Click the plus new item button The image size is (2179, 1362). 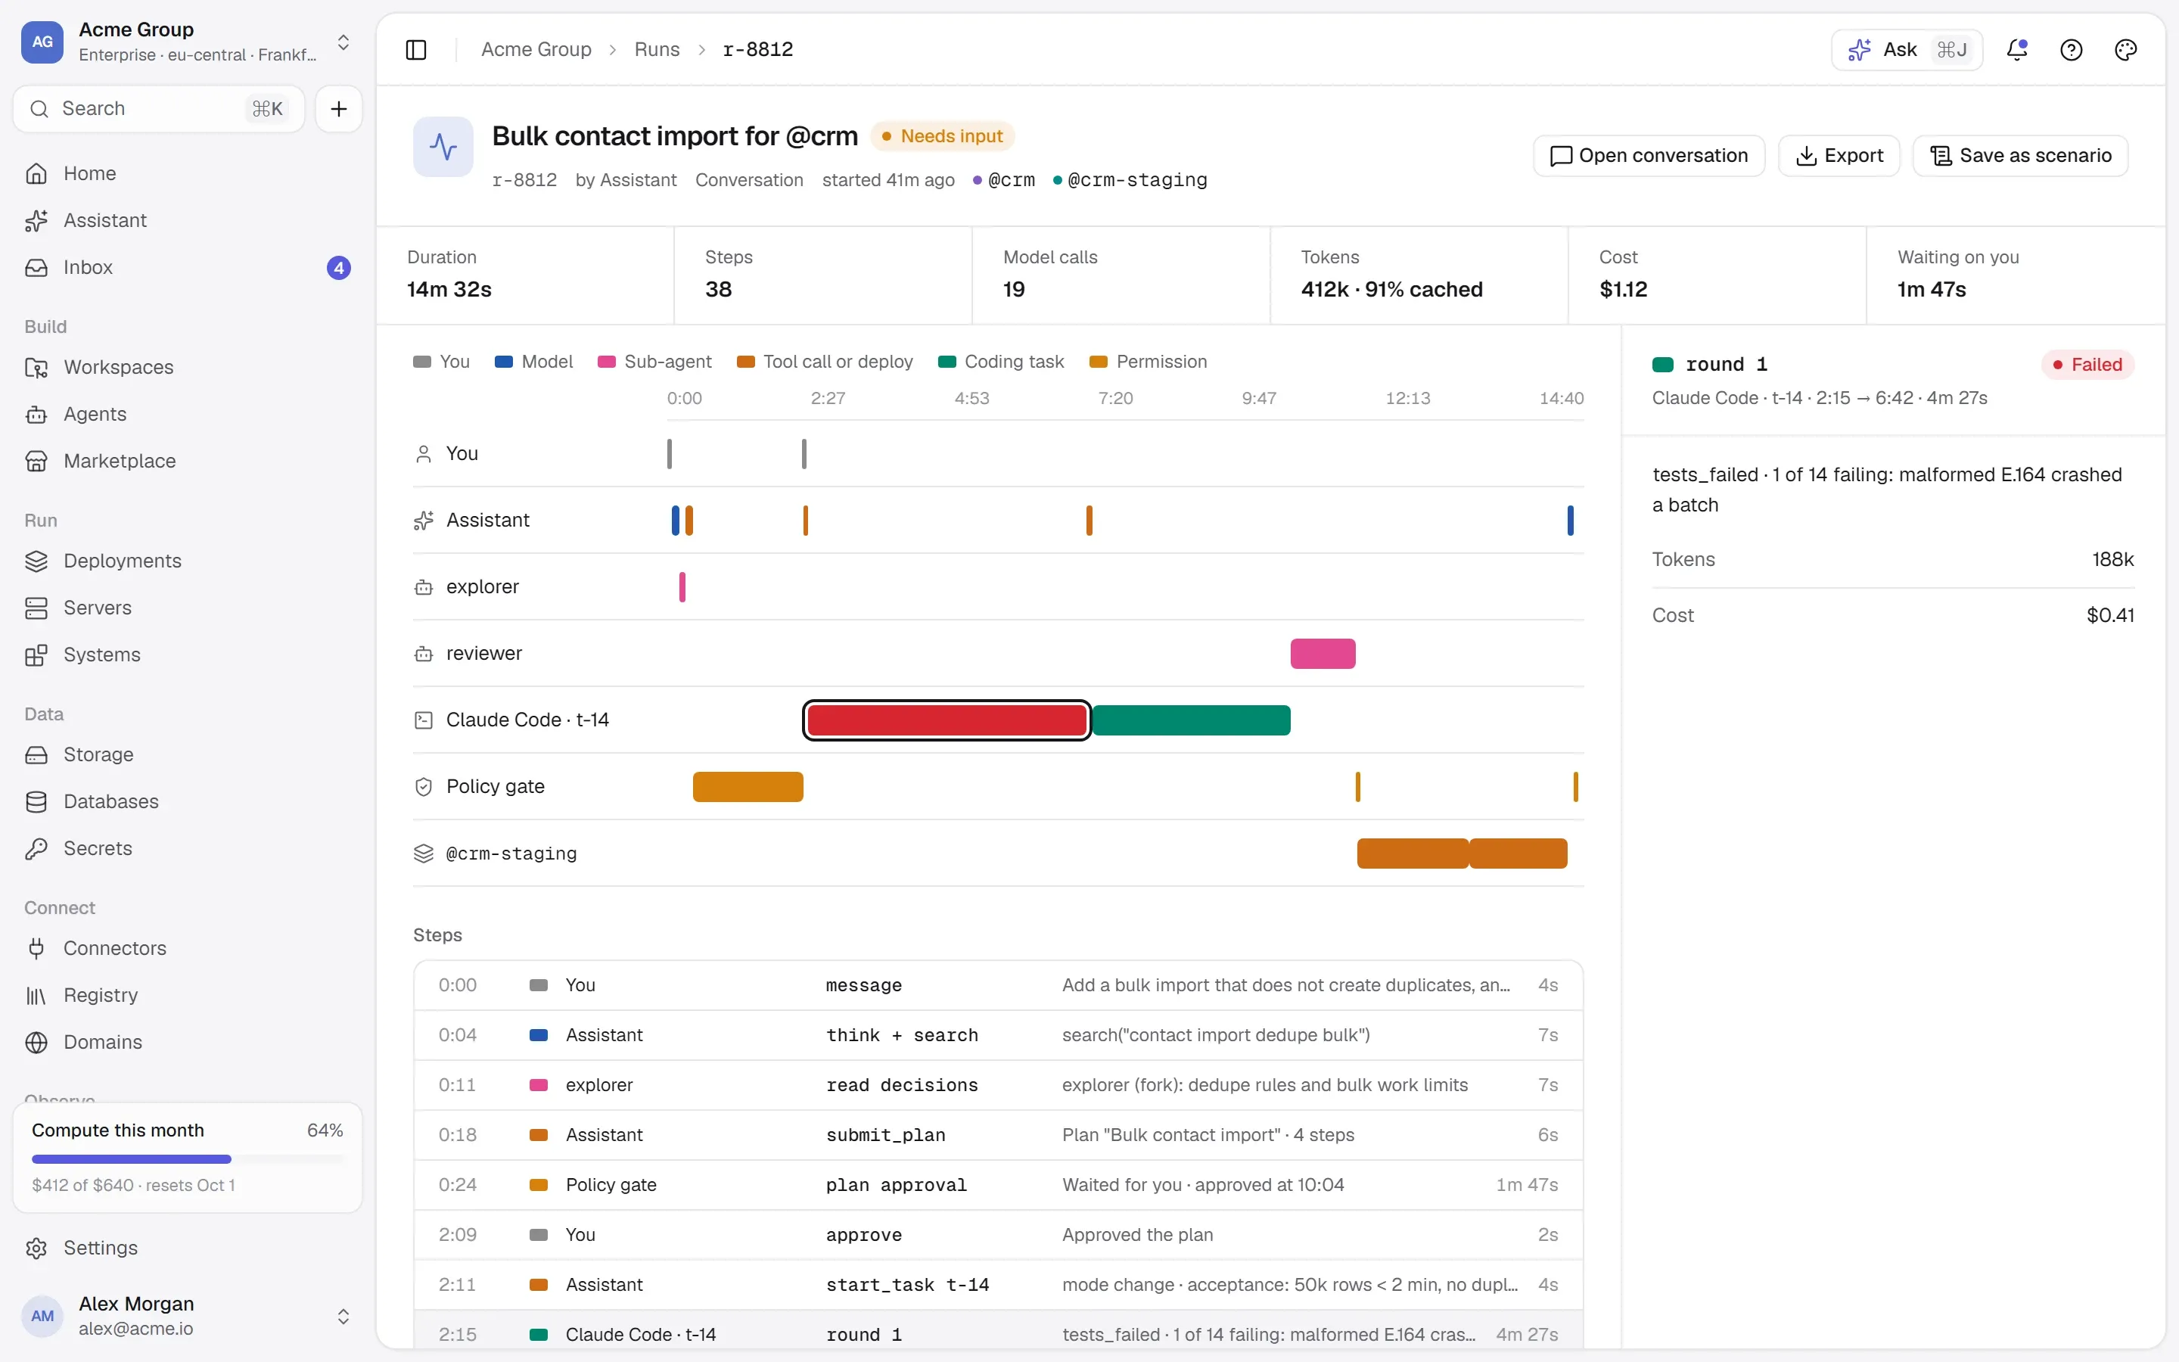(x=338, y=109)
